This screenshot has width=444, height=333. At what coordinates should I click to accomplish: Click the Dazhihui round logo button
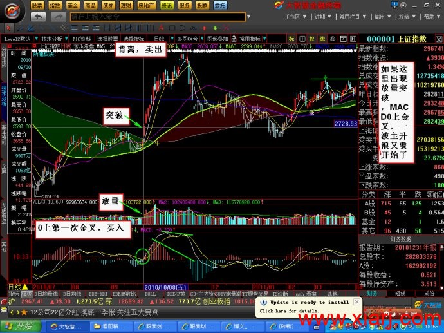12,12
